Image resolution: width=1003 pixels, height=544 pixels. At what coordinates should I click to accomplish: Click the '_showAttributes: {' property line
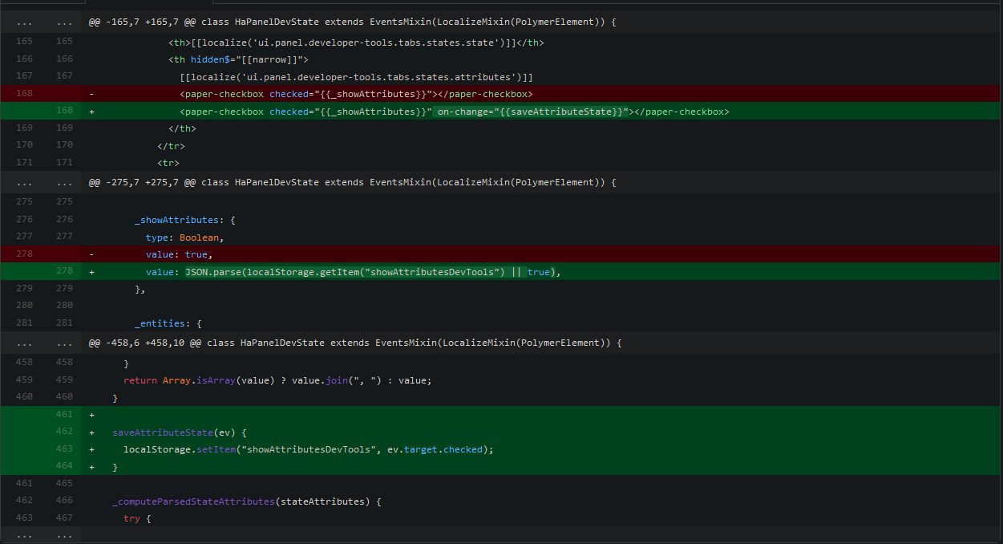[x=185, y=220]
